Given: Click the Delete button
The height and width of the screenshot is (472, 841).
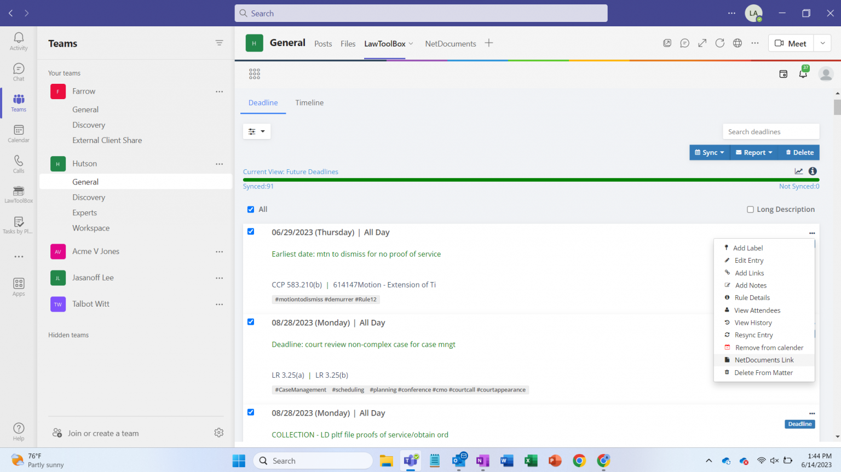Looking at the screenshot, I should [799, 152].
